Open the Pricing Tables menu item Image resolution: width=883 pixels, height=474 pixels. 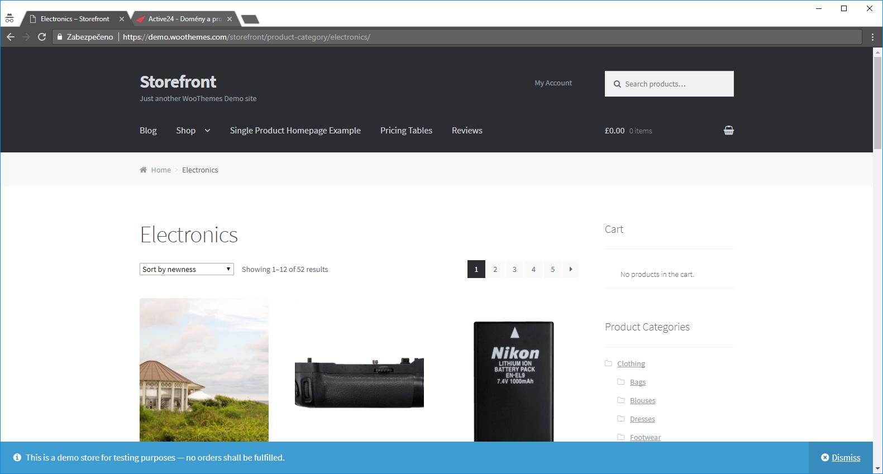click(406, 131)
